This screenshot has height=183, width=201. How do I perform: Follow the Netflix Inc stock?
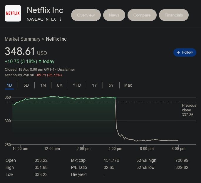pyautogui.click(x=185, y=52)
